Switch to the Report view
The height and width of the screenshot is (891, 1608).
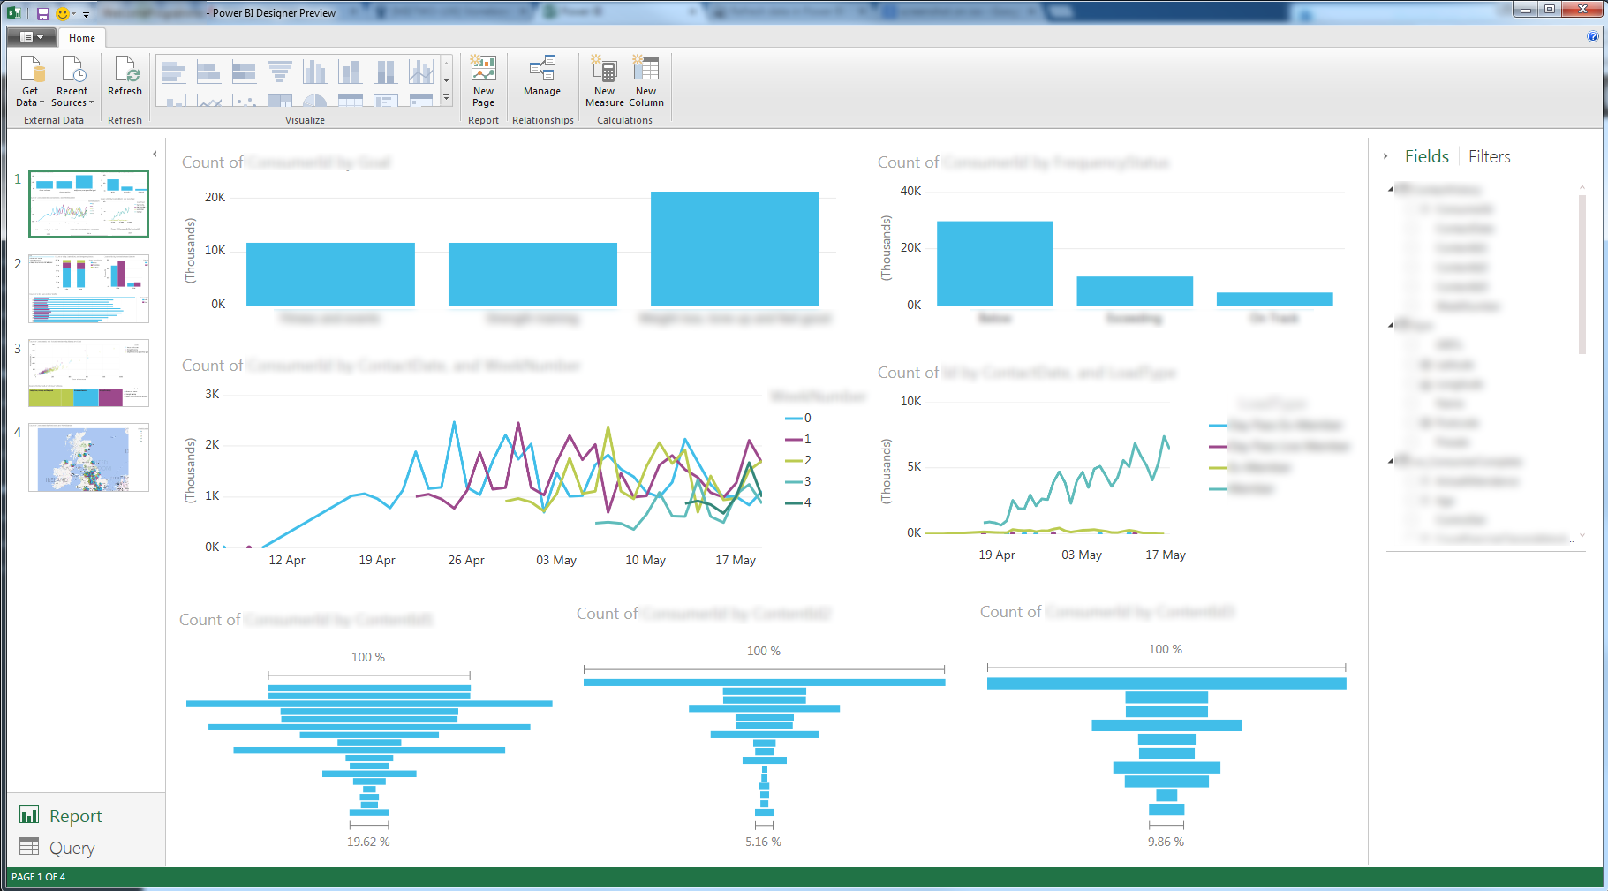point(61,816)
